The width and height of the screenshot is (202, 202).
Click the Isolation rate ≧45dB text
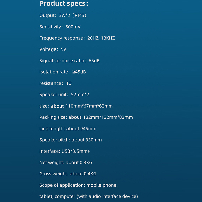[63, 72]
